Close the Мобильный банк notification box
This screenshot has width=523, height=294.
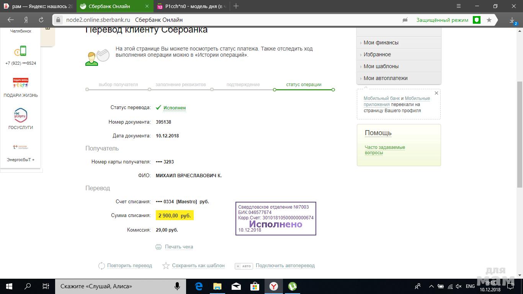pos(436,93)
